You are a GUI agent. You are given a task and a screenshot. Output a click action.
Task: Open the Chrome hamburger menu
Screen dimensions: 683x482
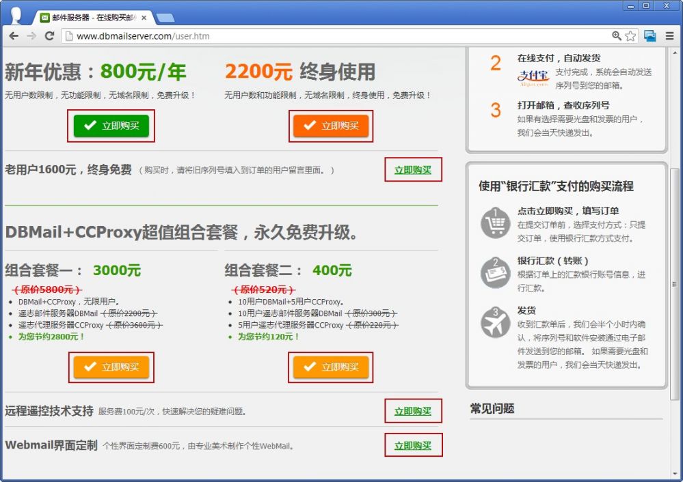pos(670,36)
